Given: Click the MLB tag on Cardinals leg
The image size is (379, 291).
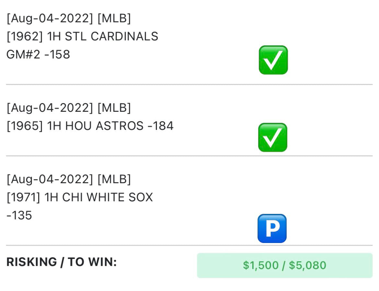Looking at the screenshot, I should [x=114, y=18].
